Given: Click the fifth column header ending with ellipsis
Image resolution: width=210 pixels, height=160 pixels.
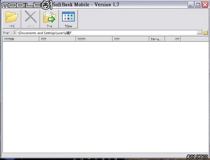Looking at the screenshot, I should click(157, 39).
